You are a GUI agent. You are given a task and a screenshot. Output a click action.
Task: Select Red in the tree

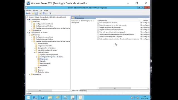click(x=39, y=68)
